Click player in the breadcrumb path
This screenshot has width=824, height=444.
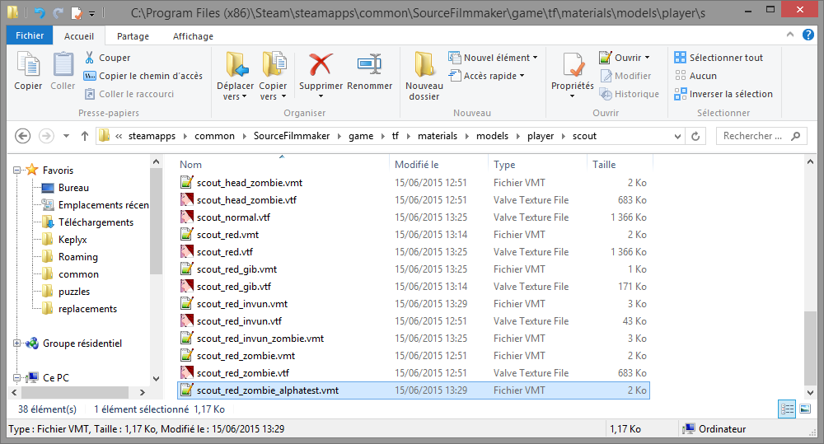(541, 136)
